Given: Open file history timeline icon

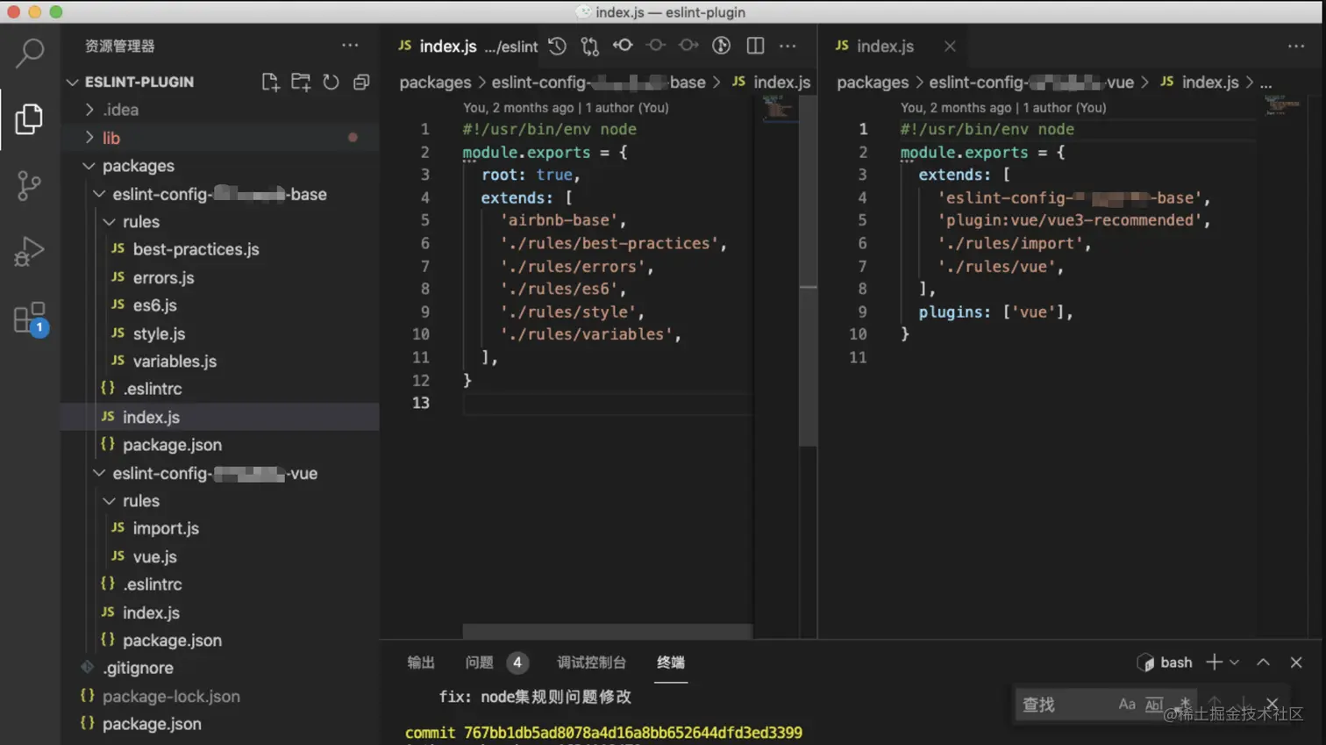Looking at the screenshot, I should coord(557,46).
